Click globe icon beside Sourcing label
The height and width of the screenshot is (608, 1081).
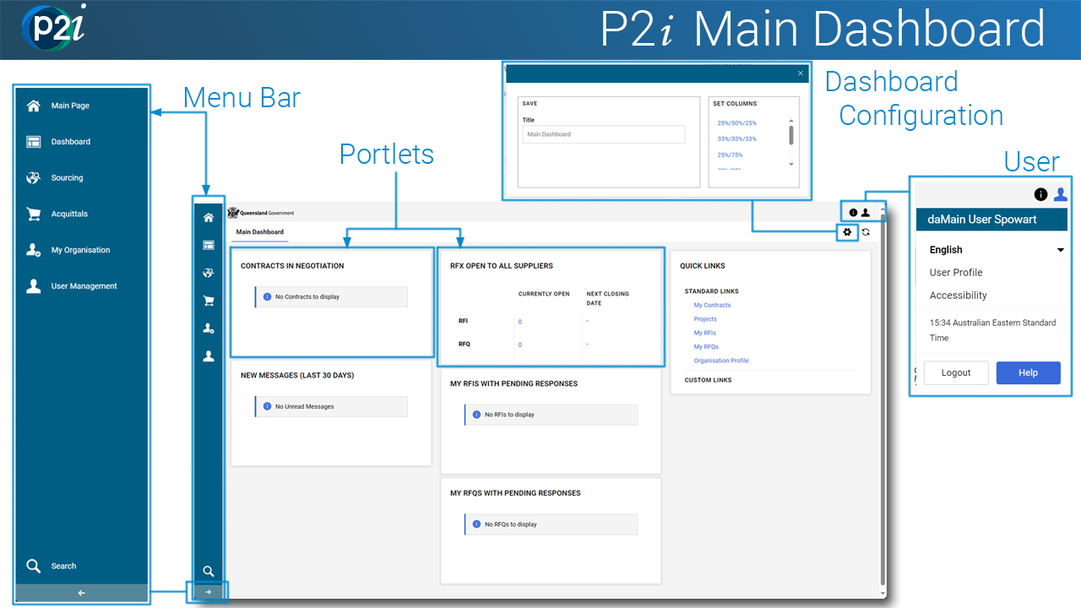tap(34, 178)
